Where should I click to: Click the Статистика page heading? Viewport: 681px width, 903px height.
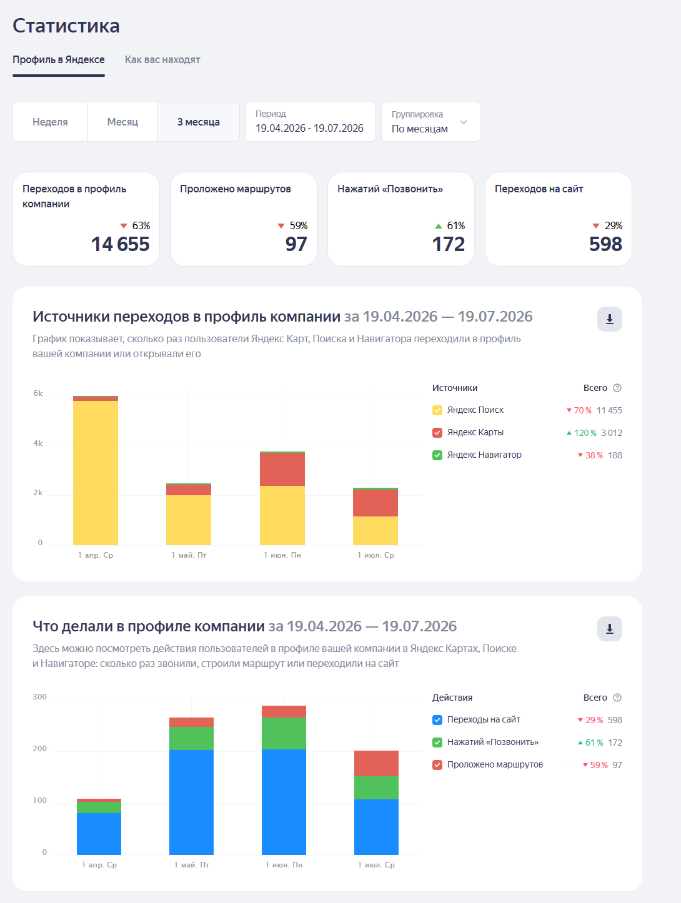pos(66,26)
